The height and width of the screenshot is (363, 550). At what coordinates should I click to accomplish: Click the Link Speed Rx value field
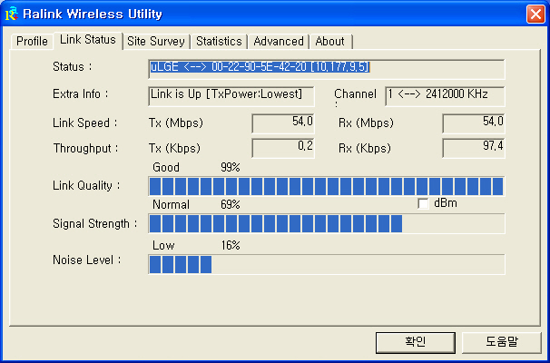473,123
